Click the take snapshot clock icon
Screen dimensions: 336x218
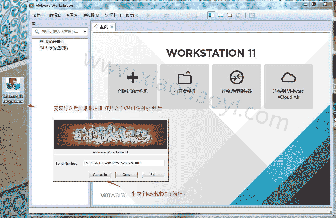click(x=180, y=15)
